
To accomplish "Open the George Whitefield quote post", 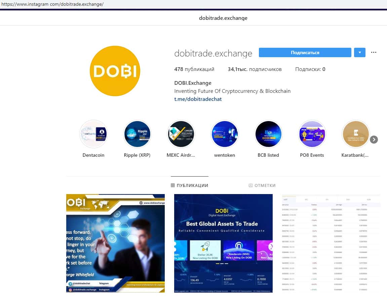I will point(116,243).
